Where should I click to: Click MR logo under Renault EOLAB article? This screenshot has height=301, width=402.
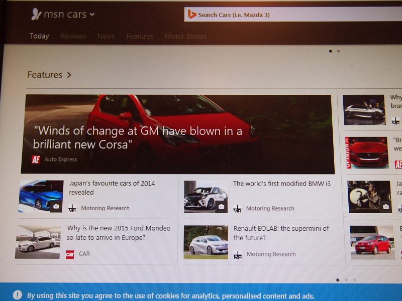[x=238, y=255]
